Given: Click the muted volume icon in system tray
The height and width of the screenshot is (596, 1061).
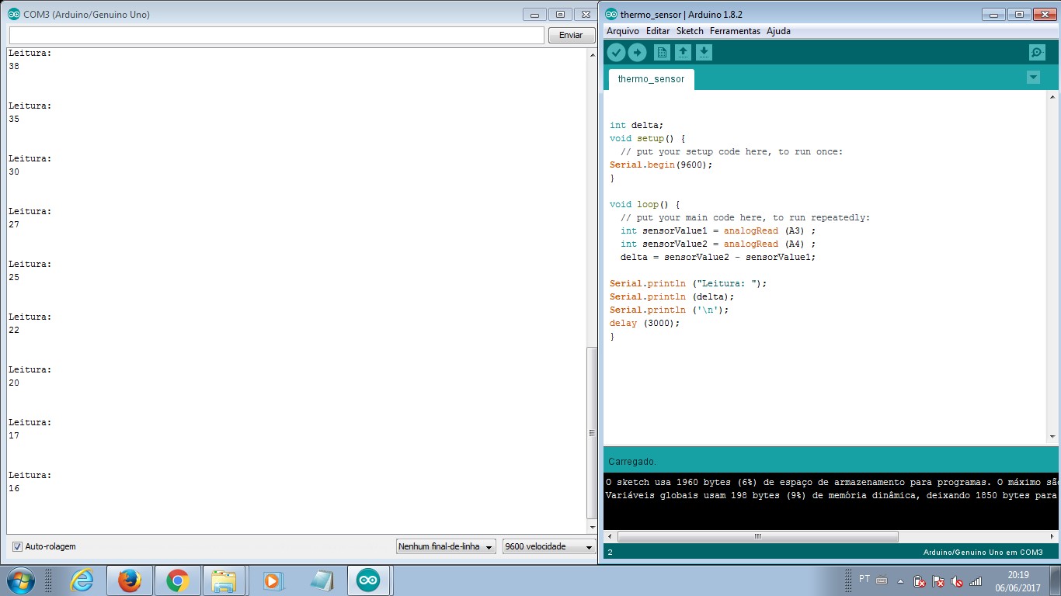Looking at the screenshot, I should (x=957, y=580).
